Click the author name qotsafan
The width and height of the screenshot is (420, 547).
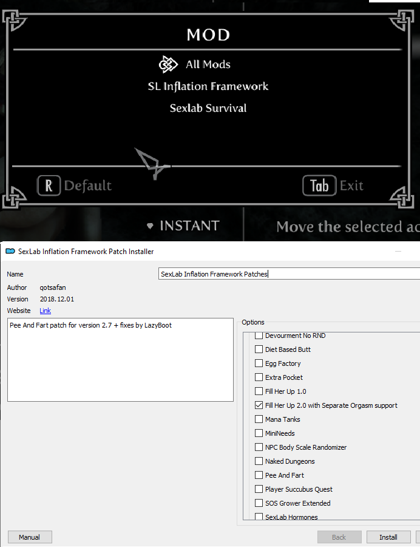(53, 287)
